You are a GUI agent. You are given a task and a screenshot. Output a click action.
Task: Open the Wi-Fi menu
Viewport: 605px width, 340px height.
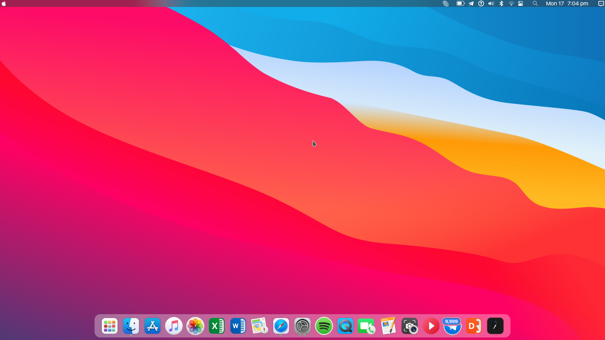coord(511,3)
